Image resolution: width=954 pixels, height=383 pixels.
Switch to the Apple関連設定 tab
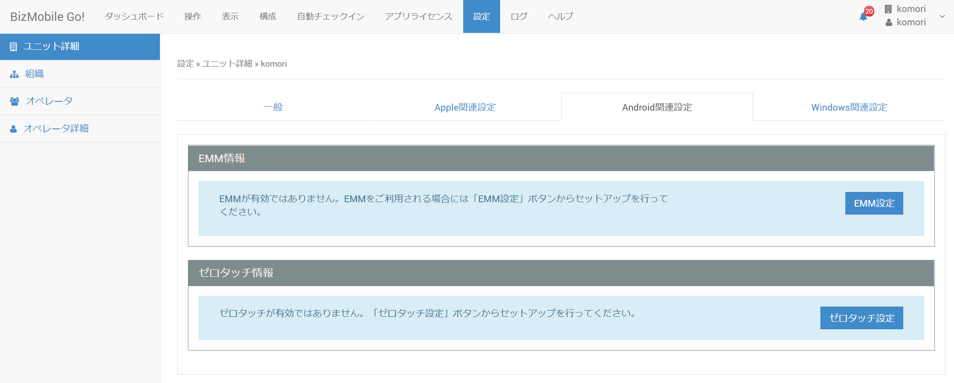465,107
